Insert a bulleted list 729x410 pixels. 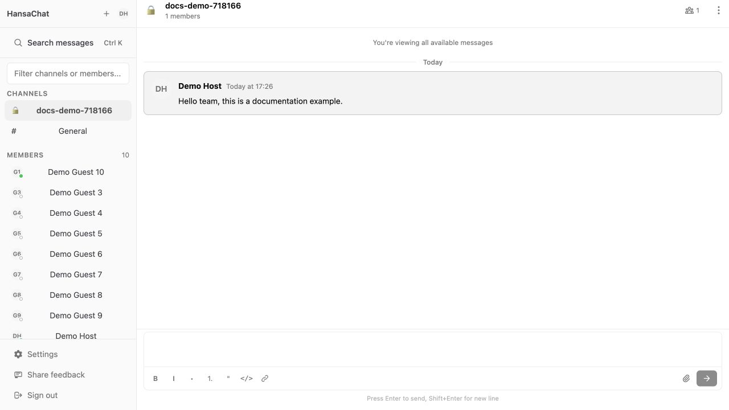point(192,379)
